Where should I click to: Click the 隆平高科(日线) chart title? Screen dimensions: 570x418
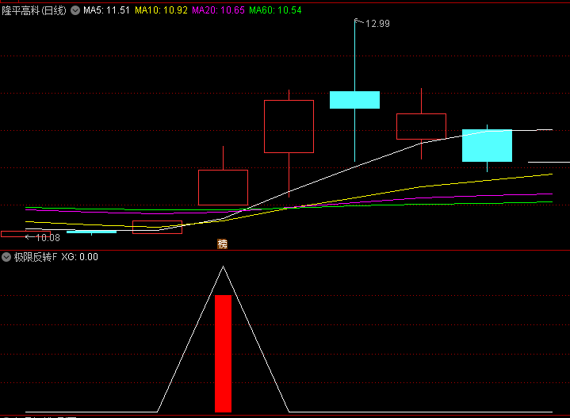[x=34, y=11]
